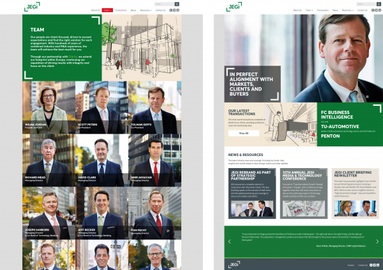Click the search field on the Team page
The height and width of the screenshot is (270, 383).
165,4
